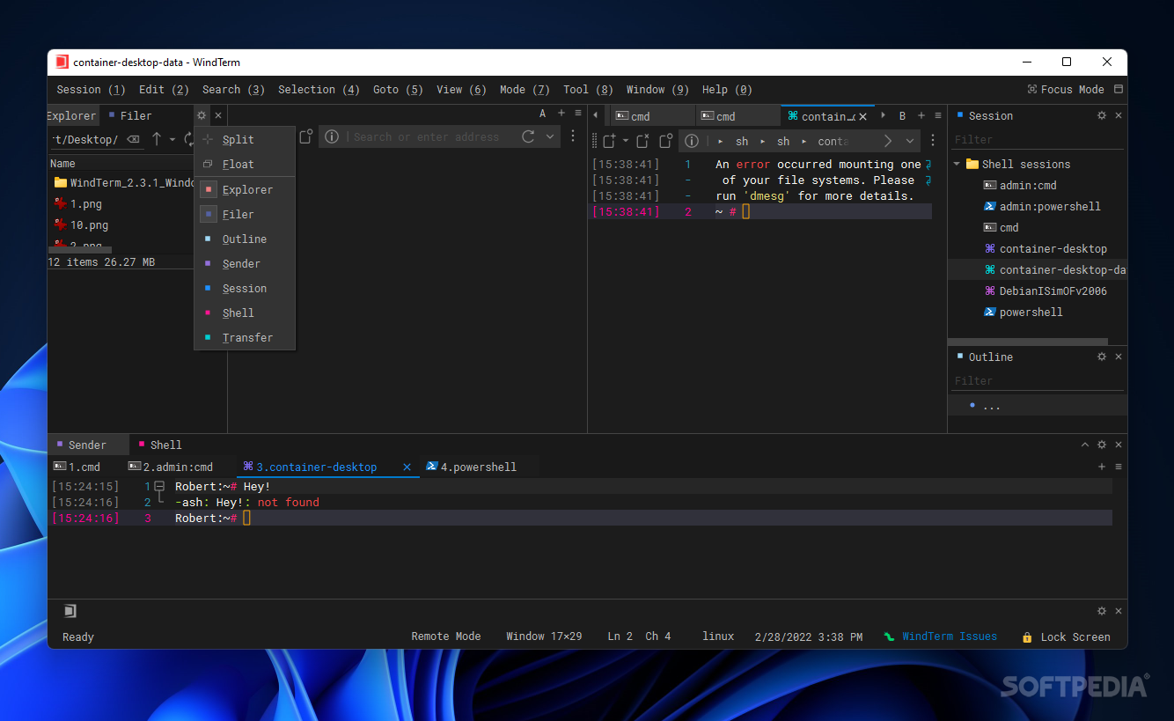This screenshot has height=721, width=1174.
Task: Open the Selection (4) menu
Action: click(x=319, y=89)
